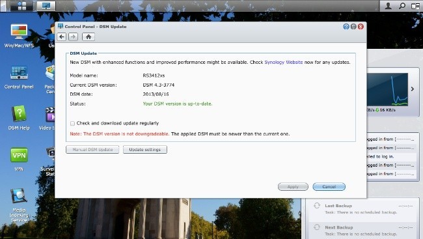Select the 'failed to log in' log entry

point(391,156)
